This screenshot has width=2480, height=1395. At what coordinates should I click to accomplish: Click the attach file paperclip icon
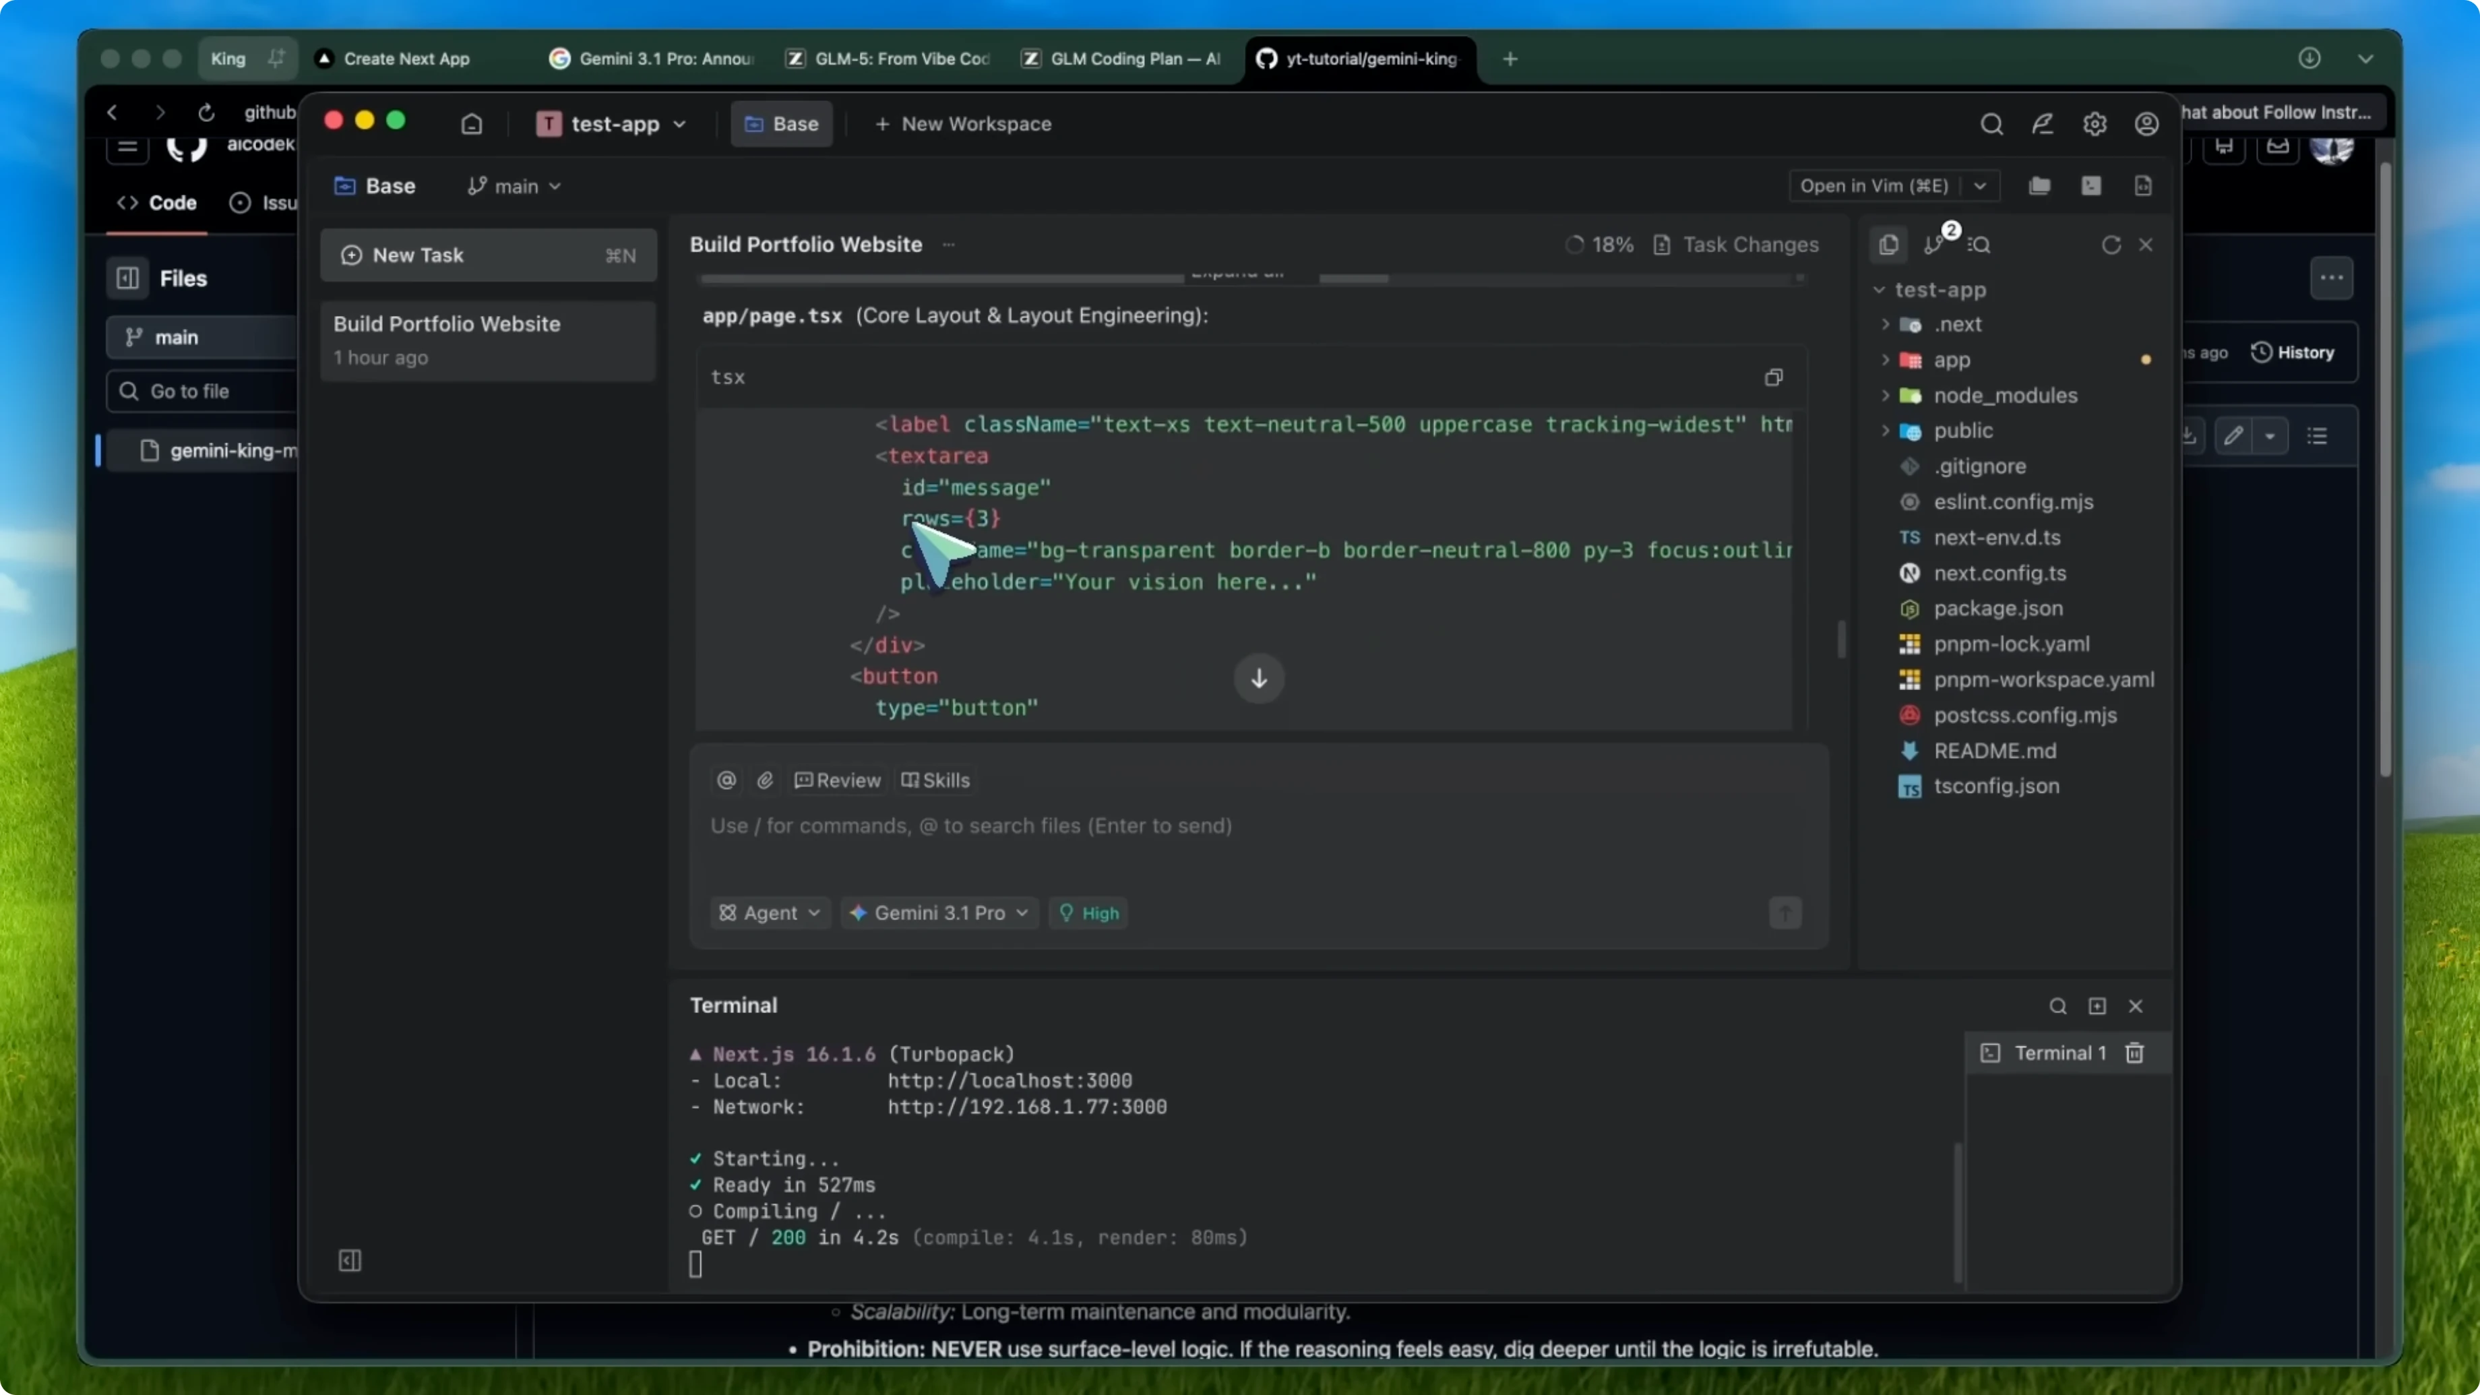click(x=766, y=780)
